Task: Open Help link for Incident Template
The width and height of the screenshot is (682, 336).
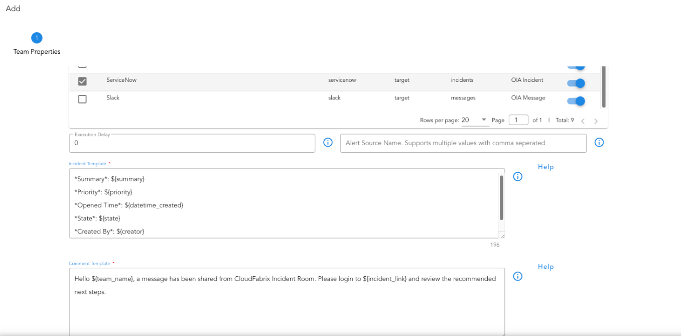Action: point(545,167)
